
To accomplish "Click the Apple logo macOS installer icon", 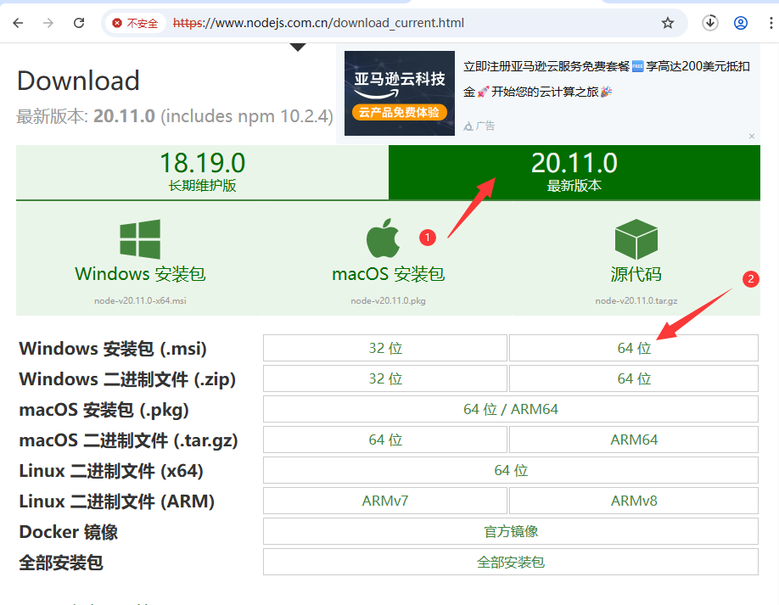I will 383,238.
